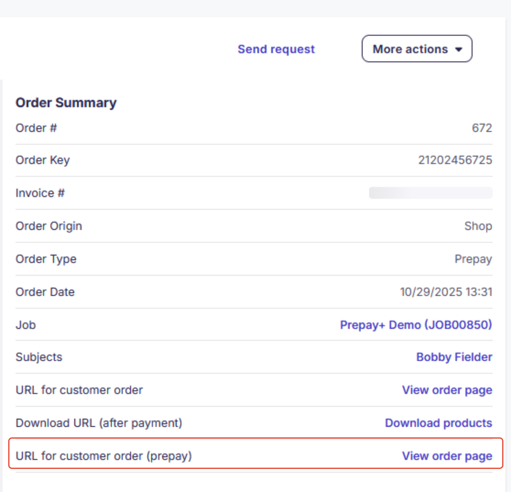The height and width of the screenshot is (492, 511).
Task: Click Send request
Action: pos(276,49)
